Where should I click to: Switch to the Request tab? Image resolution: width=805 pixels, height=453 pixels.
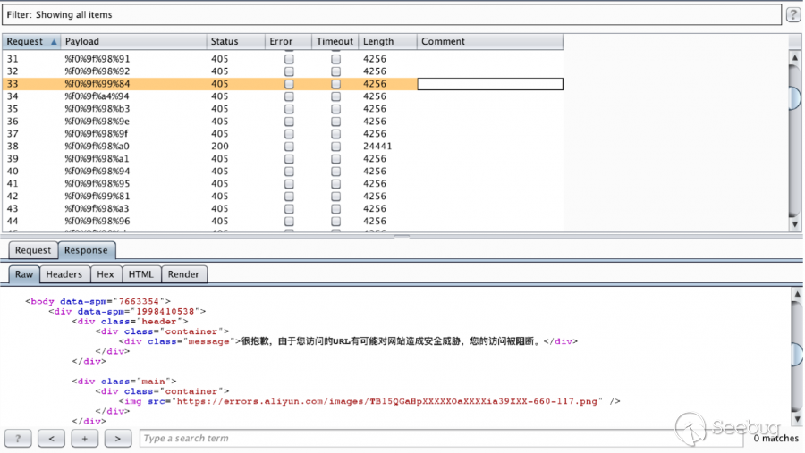click(x=33, y=250)
